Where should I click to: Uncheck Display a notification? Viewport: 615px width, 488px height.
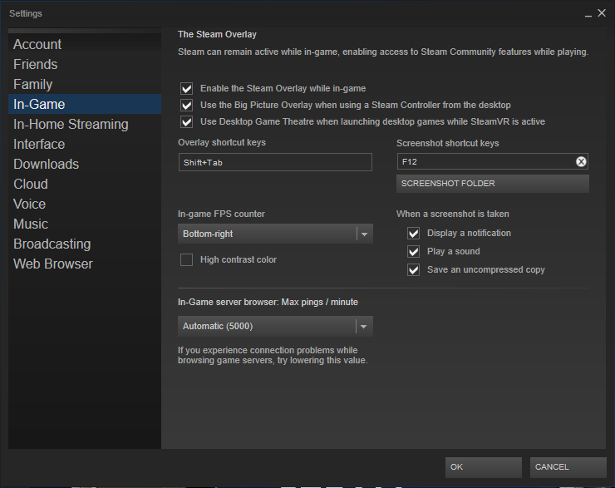tap(413, 234)
